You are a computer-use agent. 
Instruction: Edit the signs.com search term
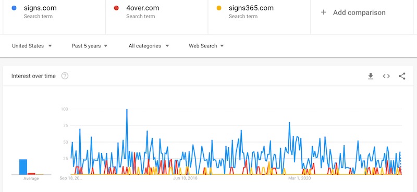40,8
